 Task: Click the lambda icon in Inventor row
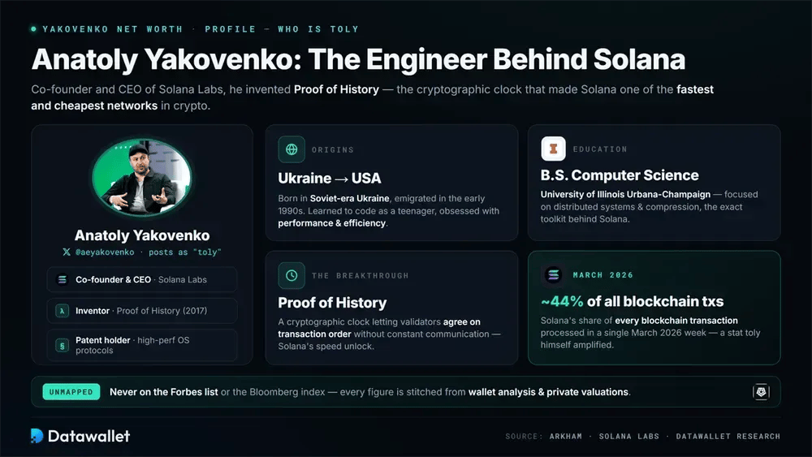coord(63,311)
